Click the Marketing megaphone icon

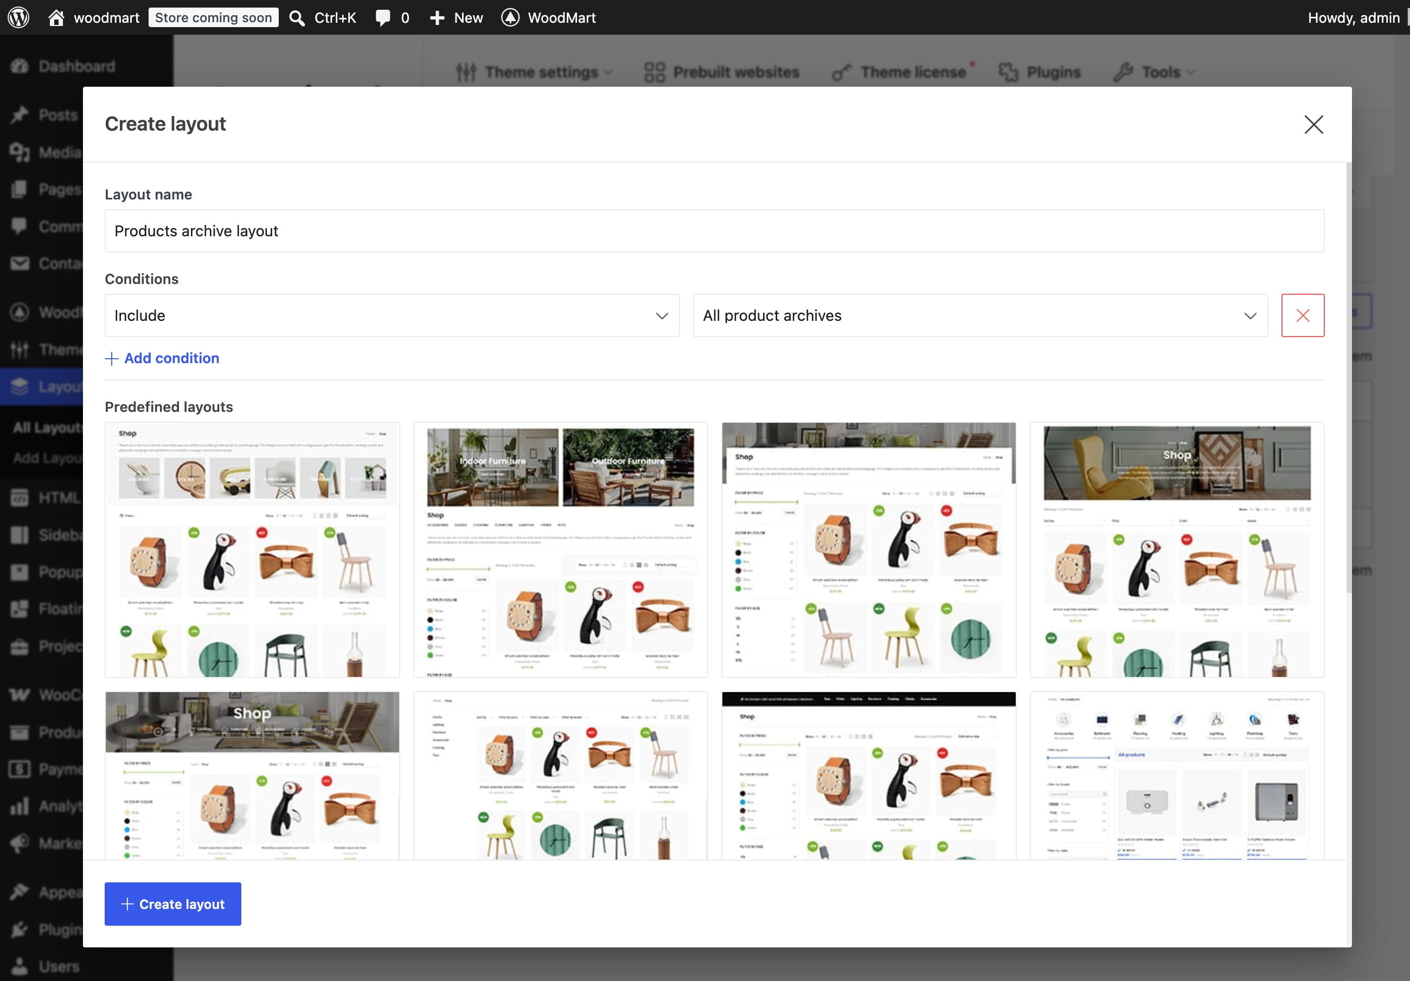tap(20, 843)
